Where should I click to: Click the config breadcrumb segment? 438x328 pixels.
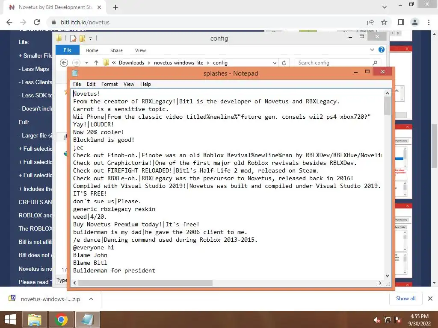(x=220, y=63)
